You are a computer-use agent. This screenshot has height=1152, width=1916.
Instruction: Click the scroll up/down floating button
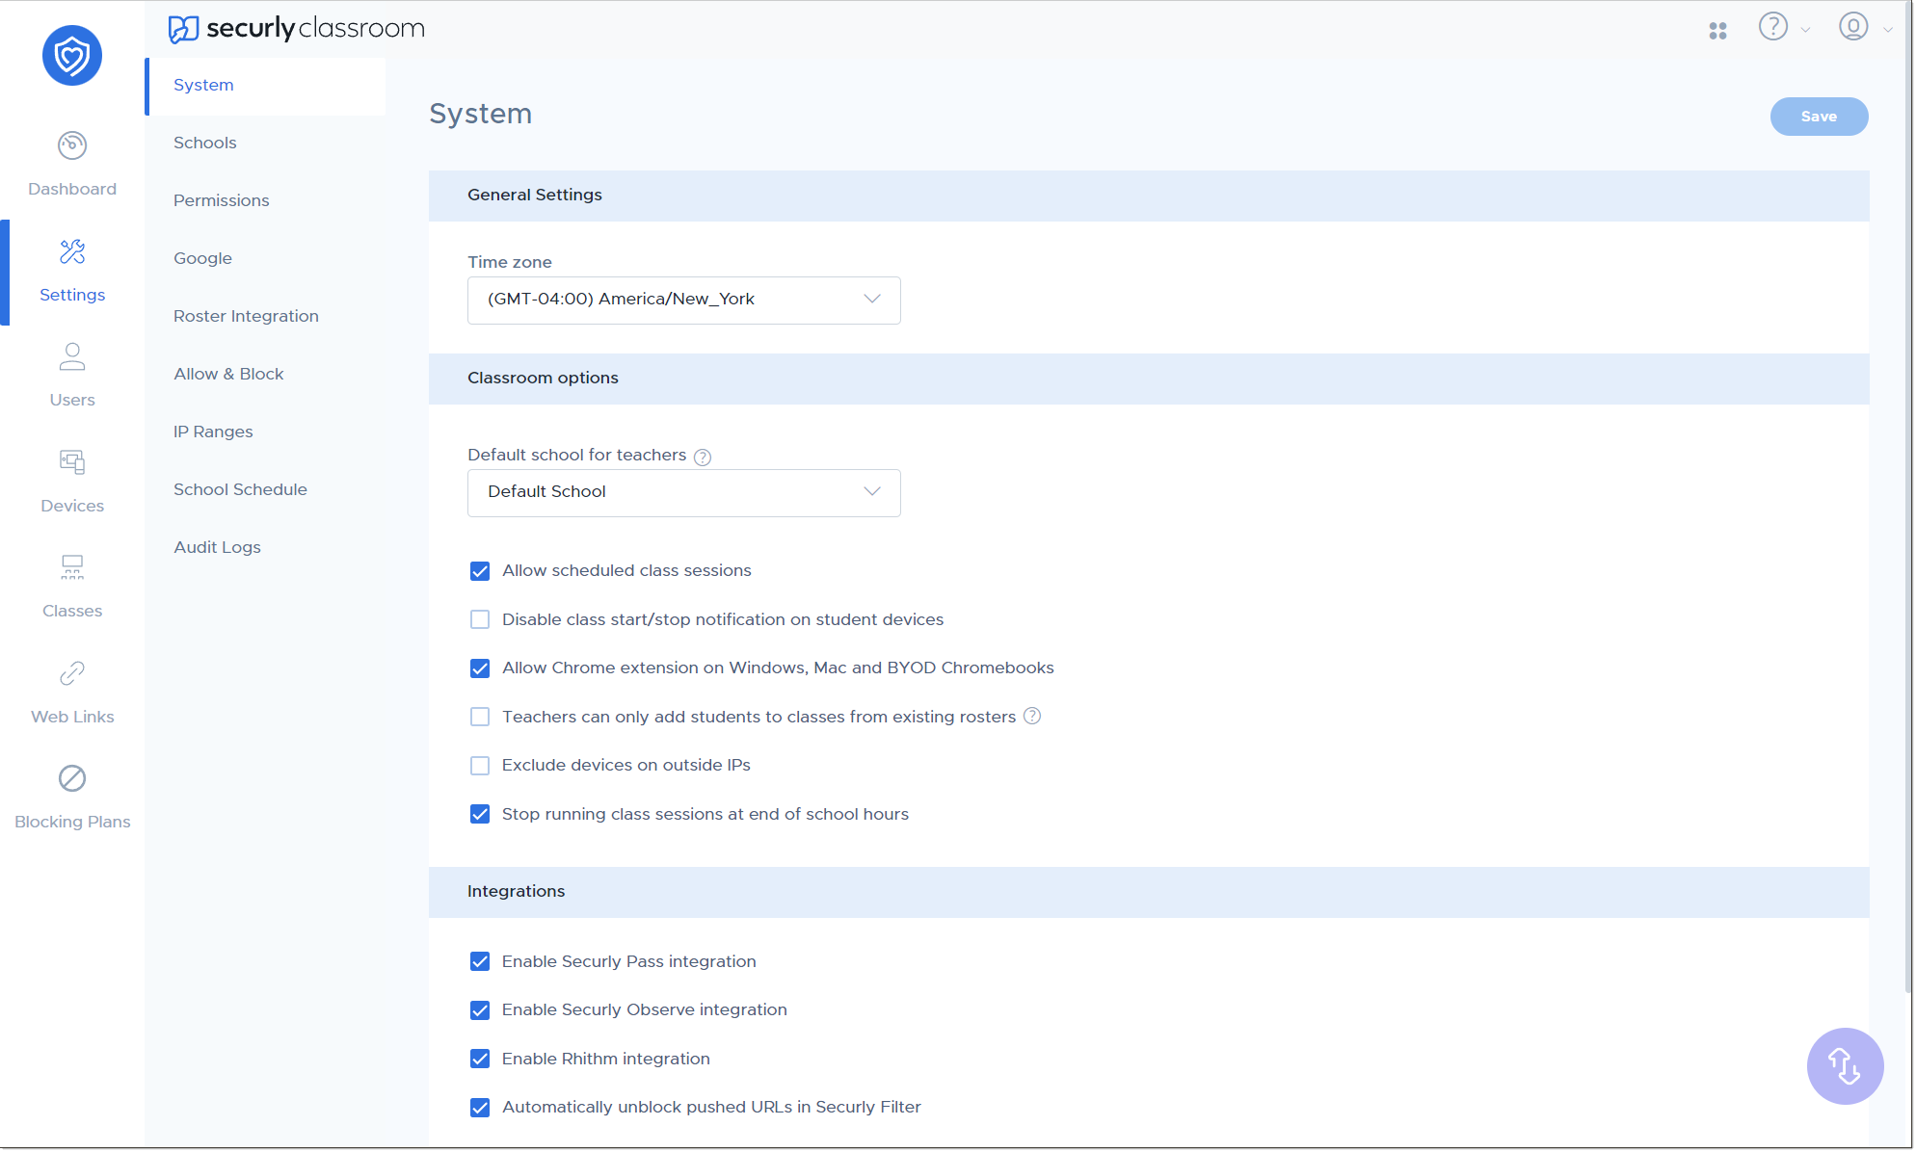(1845, 1066)
